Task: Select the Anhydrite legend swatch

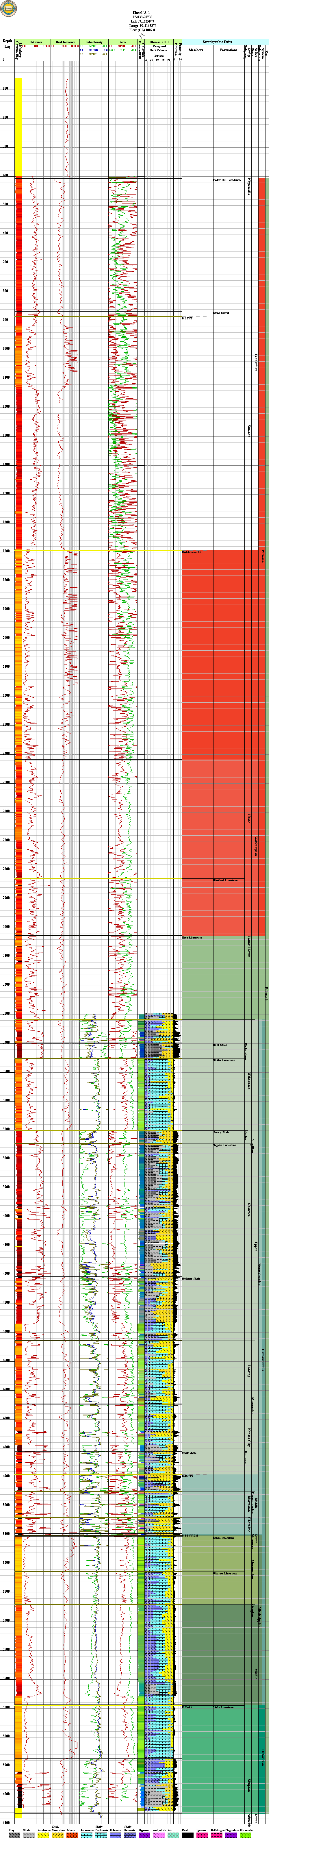Action: coord(159,1835)
